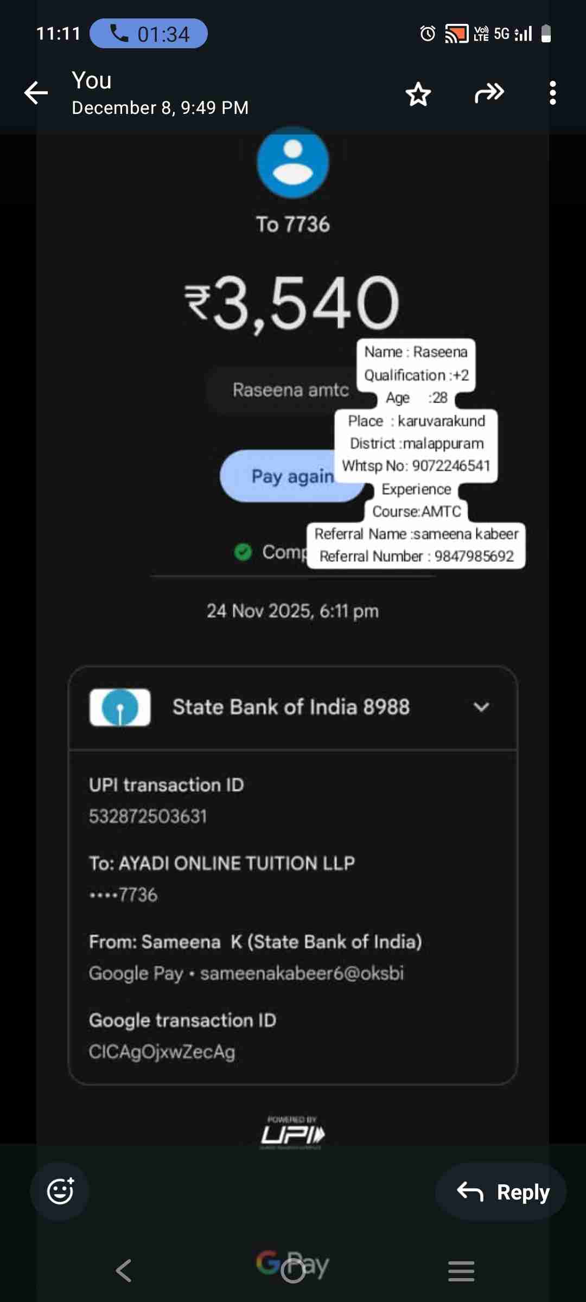Tap the system home circle button
The width and height of the screenshot is (586, 1302).
[293, 1271]
